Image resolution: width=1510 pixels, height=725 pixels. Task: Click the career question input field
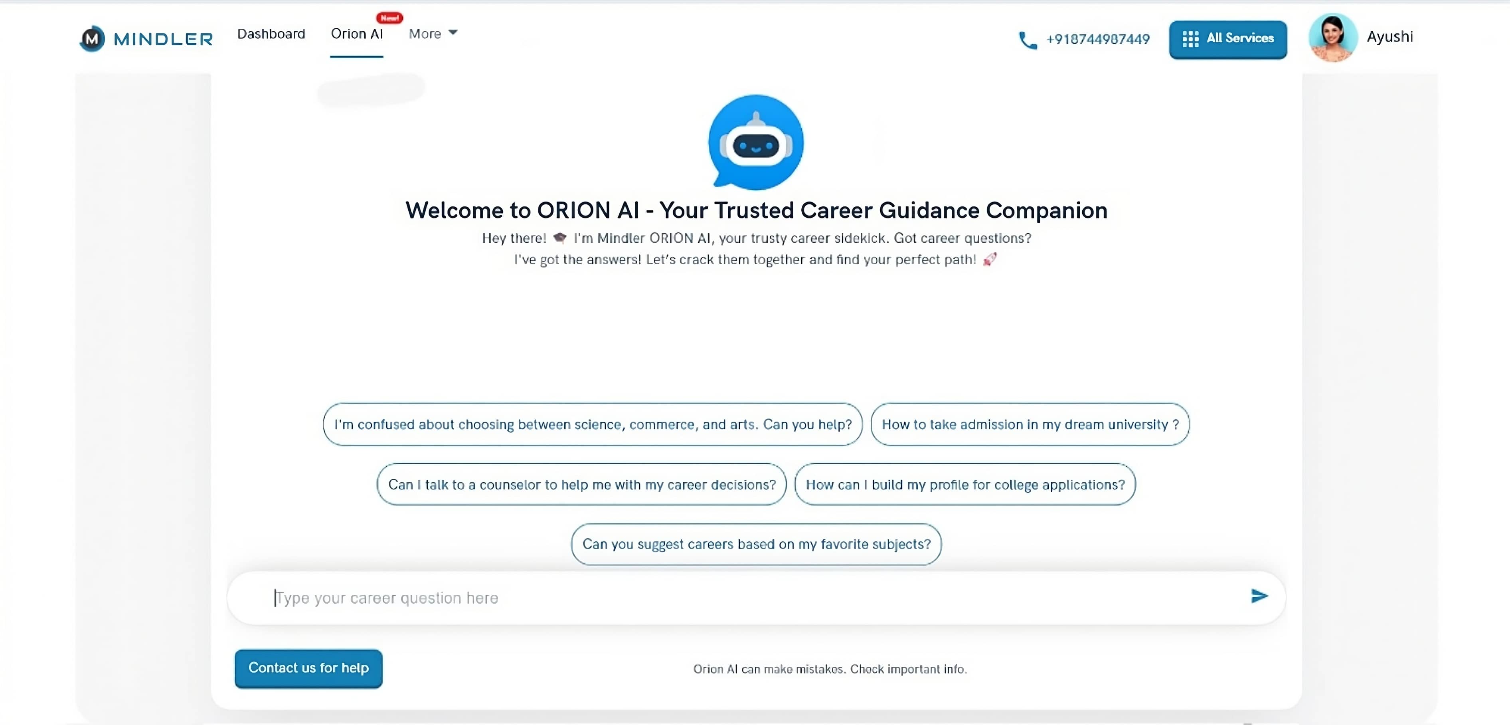click(645, 597)
